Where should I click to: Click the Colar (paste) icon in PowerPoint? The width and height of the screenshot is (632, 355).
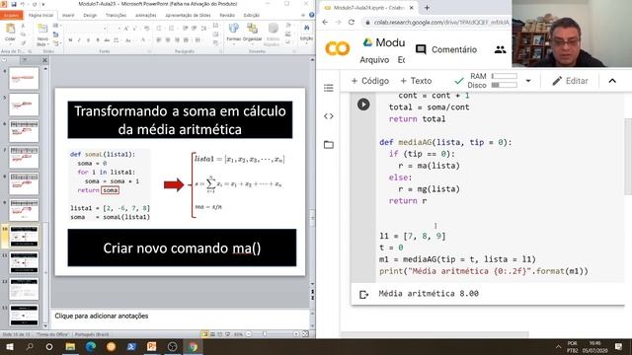pos(10,30)
